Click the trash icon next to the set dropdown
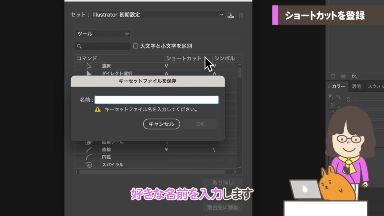Viewport: 384px width, 216px height. tap(241, 15)
